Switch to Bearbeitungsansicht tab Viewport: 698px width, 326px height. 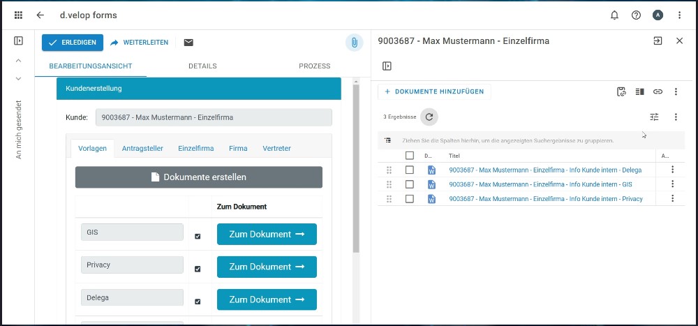point(90,66)
